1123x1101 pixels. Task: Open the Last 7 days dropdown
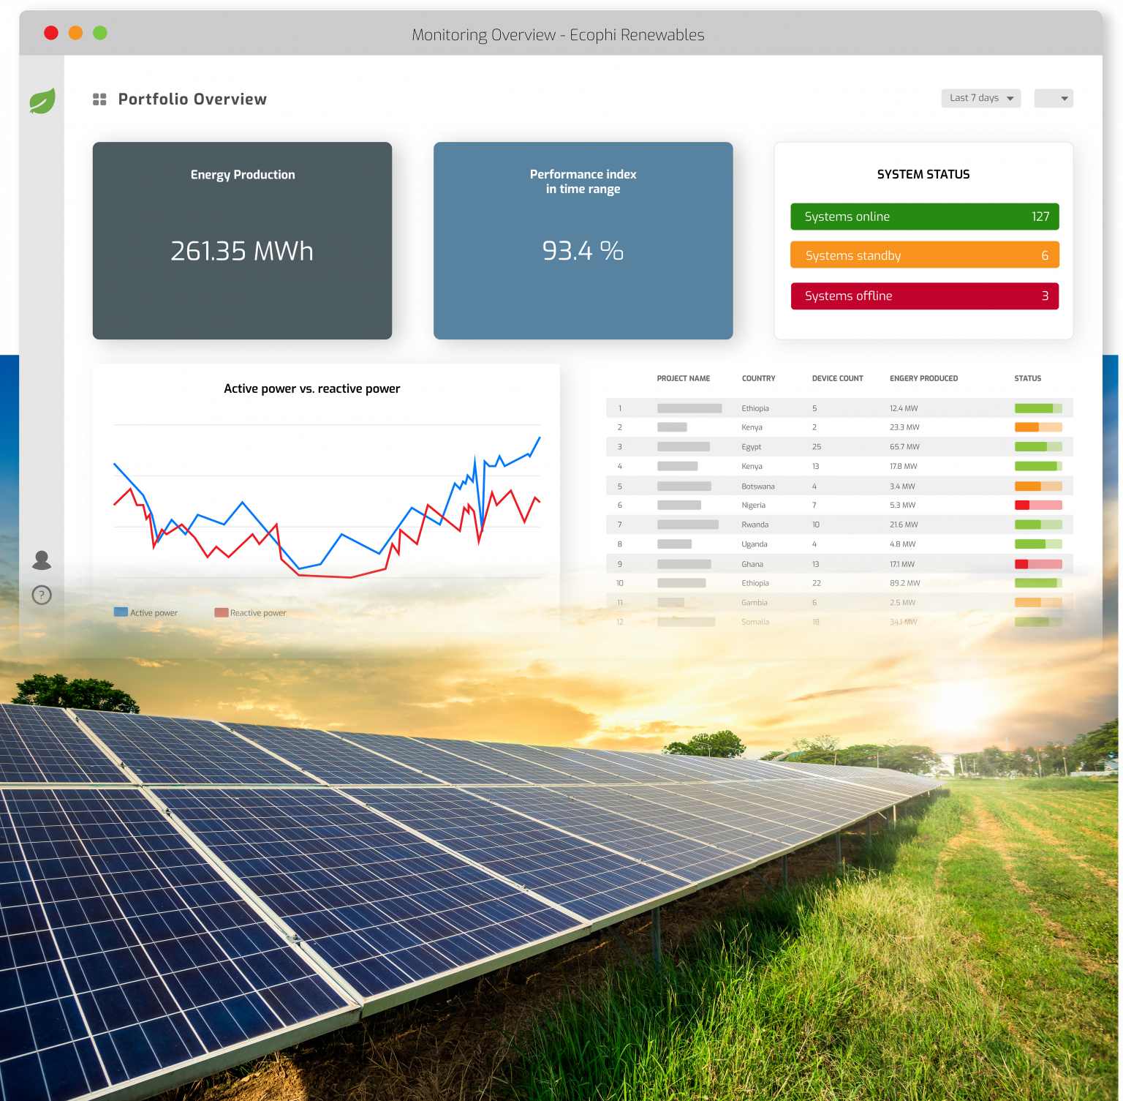[x=980, y=98]
